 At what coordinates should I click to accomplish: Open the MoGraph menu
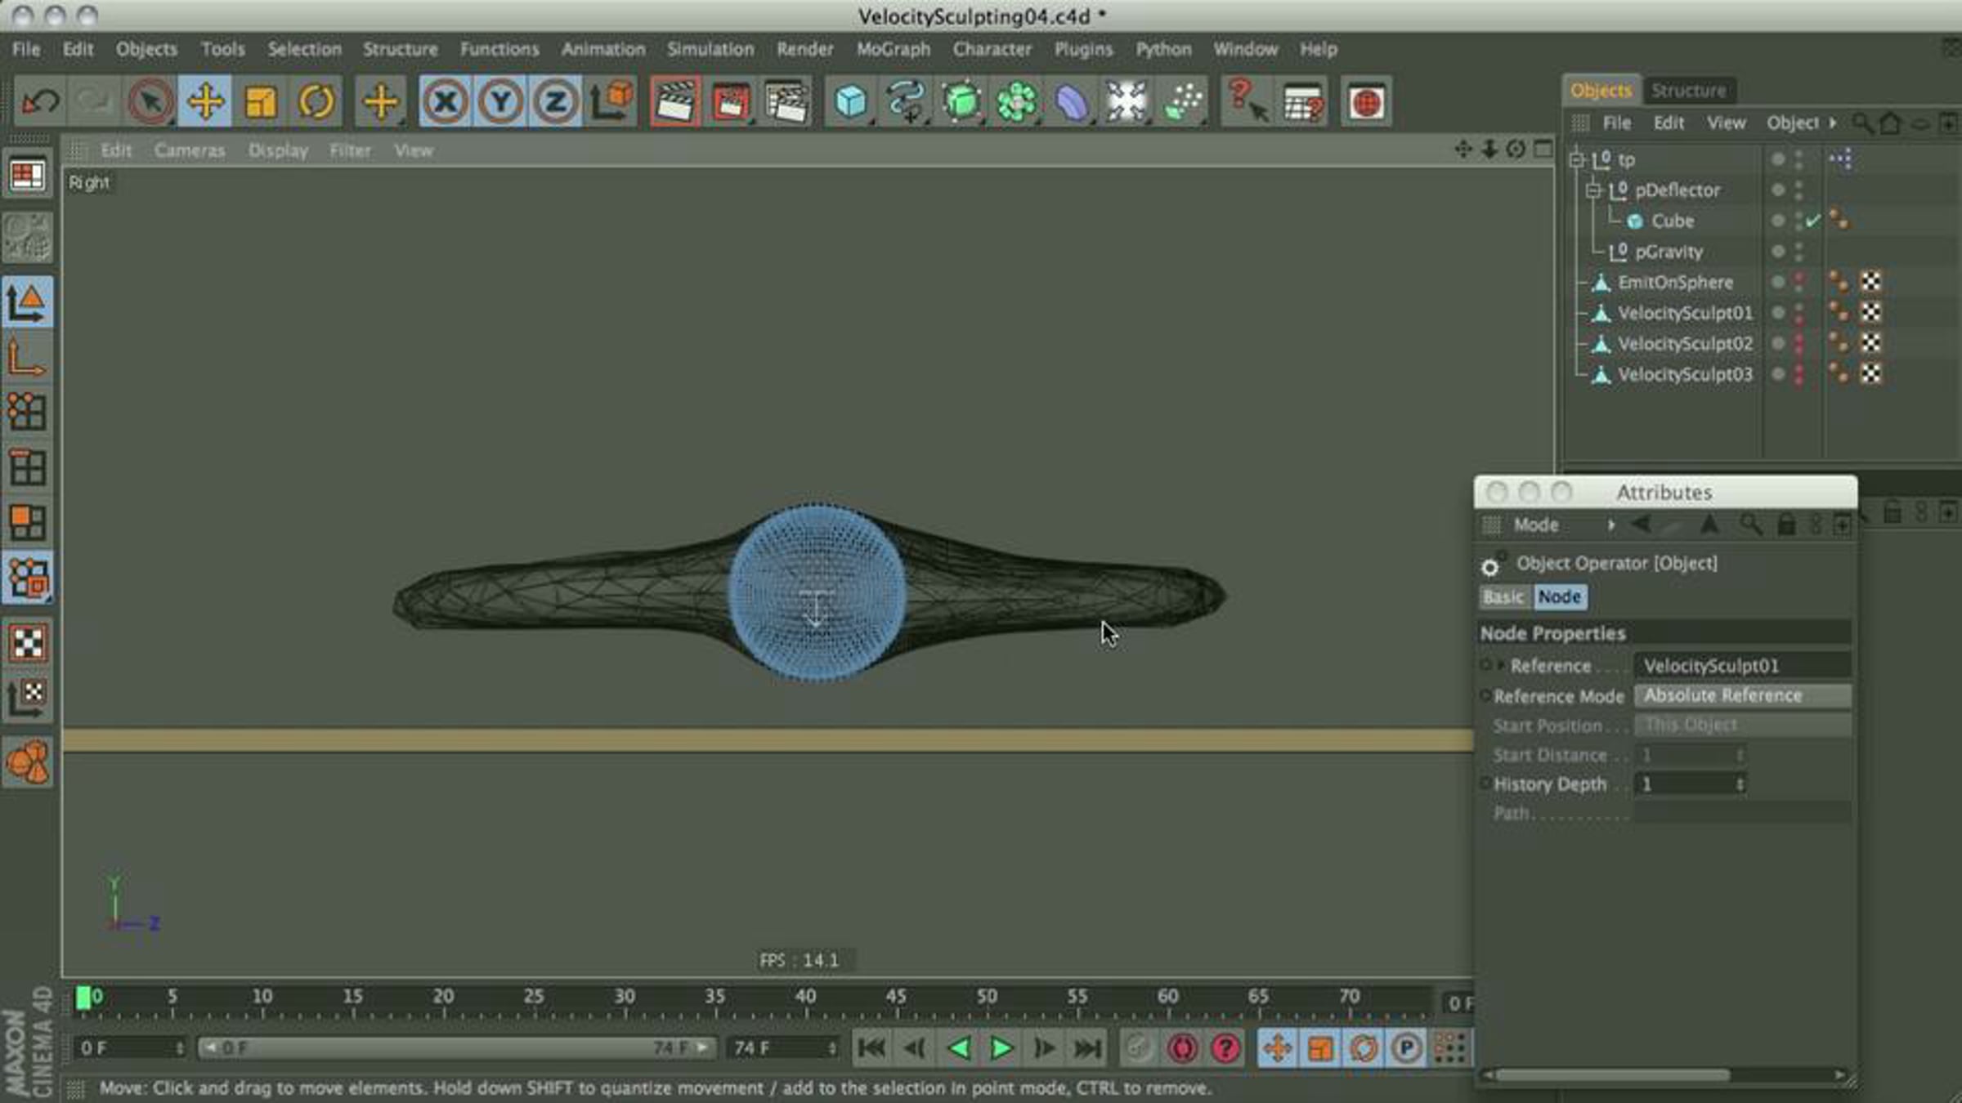point(893,49)
